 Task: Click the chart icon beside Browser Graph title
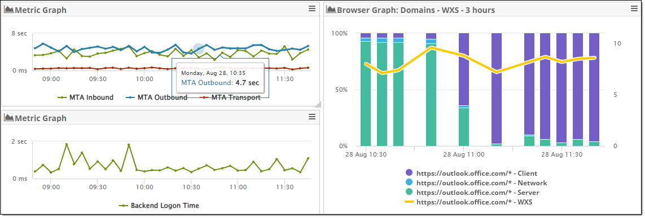point(331,10)
